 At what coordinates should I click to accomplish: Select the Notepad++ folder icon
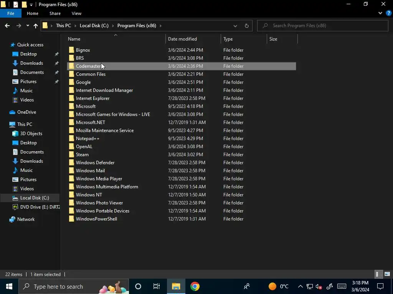click(x=71, y=139)
